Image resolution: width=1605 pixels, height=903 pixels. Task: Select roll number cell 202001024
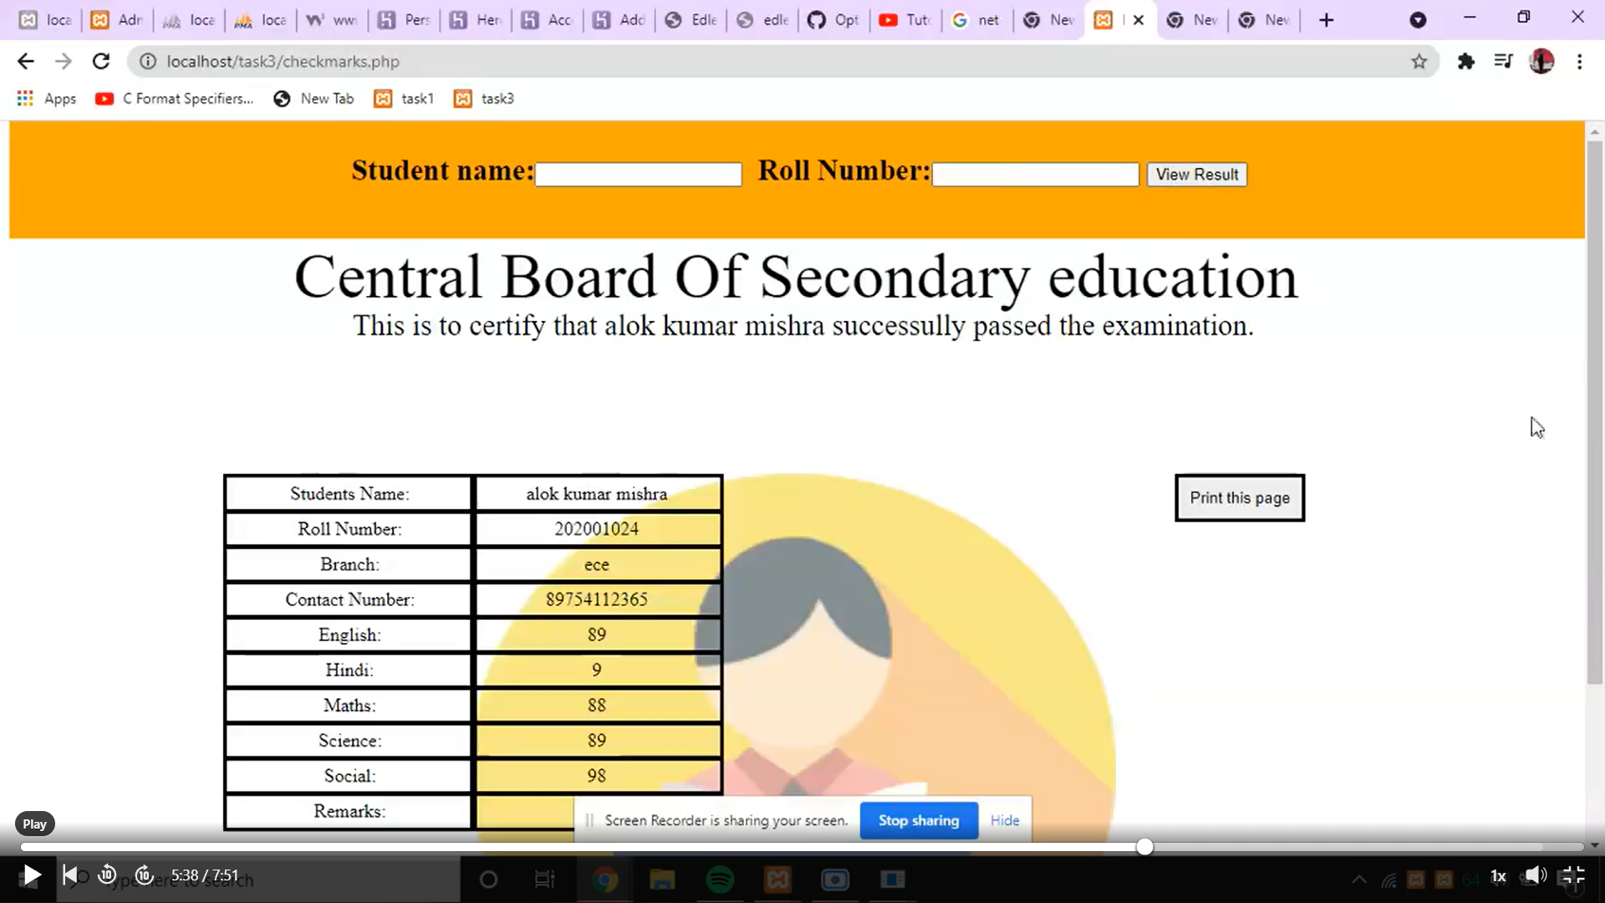coord(597,528)
